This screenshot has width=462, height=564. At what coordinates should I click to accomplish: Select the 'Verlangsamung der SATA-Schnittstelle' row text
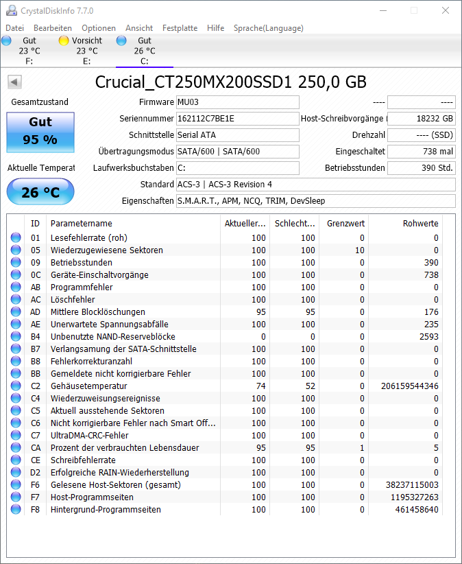pos(123,349)
